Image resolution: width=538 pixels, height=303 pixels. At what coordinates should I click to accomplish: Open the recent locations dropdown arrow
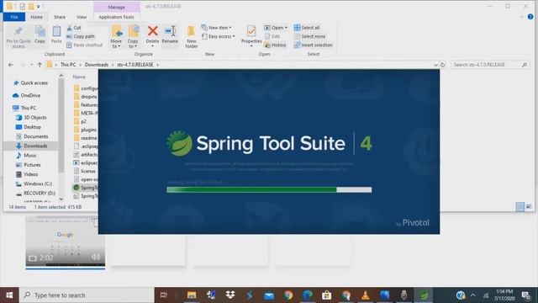(x=31, y=65)
